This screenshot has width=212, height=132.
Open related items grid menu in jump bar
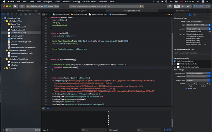(43, 14)
